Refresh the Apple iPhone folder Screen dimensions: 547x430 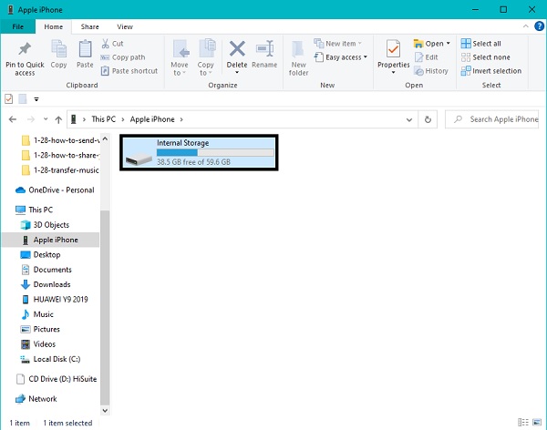coord(428,119)
